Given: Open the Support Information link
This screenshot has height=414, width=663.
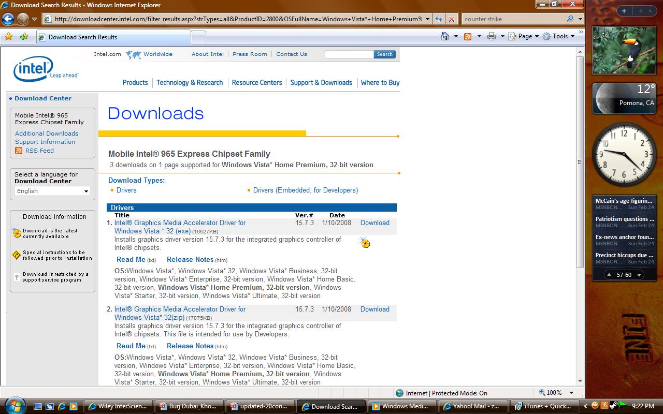Looking at the screenshot, I should pos(45,142).
